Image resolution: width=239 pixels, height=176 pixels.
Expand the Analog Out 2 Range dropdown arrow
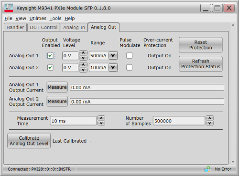coord(113,67)
